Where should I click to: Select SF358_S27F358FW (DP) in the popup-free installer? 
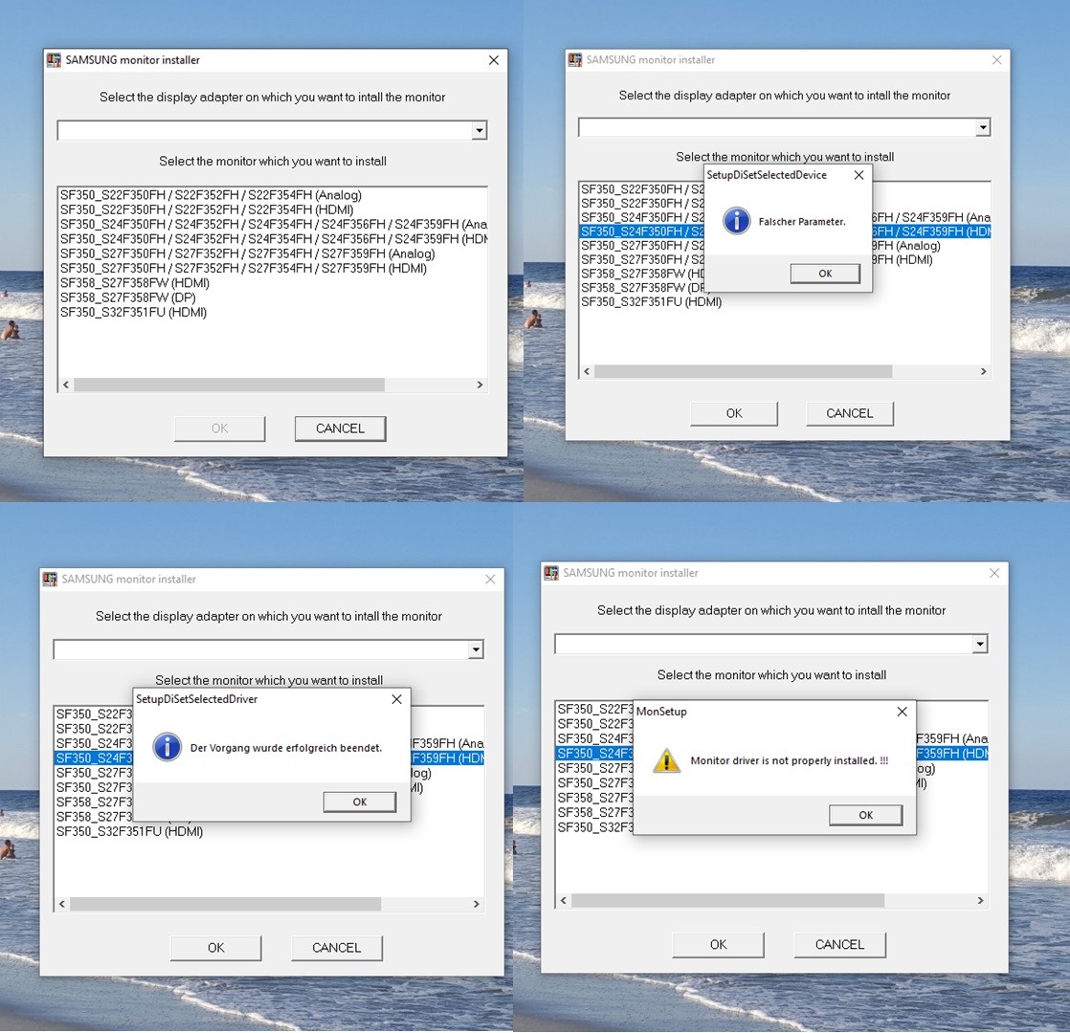tap(128, 297)
